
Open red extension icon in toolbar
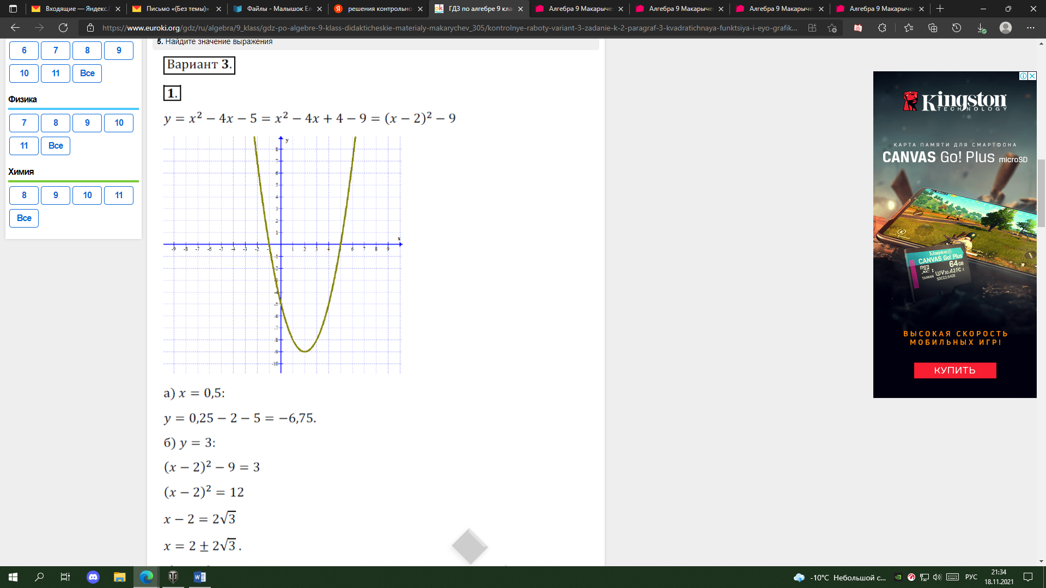(x=858, y=28)
